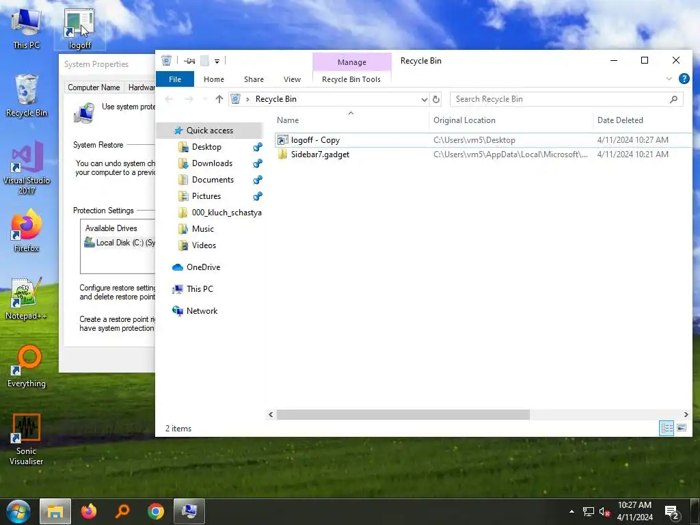Click the Forward navigation arrow
This screenshot has height=525, width=700.
[x=189, y=99]
